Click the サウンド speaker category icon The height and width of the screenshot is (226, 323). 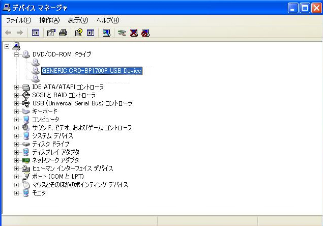26,128
